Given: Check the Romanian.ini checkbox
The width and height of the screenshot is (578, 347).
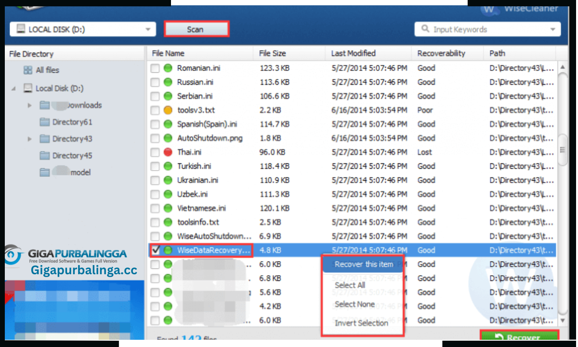Looking at the screenshot, I should pyautogui.click(x=155, y=68).
